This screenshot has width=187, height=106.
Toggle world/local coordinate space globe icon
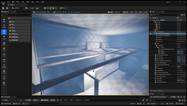(x=48, y=12)
